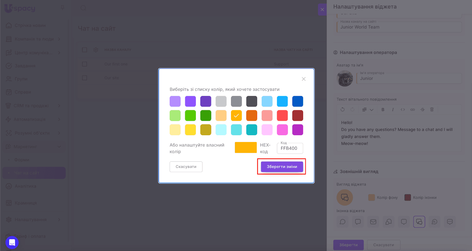Select the three-dots chat bubble widget icon
472x251 pixels.
[450, 222]
